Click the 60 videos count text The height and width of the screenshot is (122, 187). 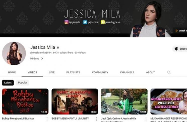click(x=80, y=53)
